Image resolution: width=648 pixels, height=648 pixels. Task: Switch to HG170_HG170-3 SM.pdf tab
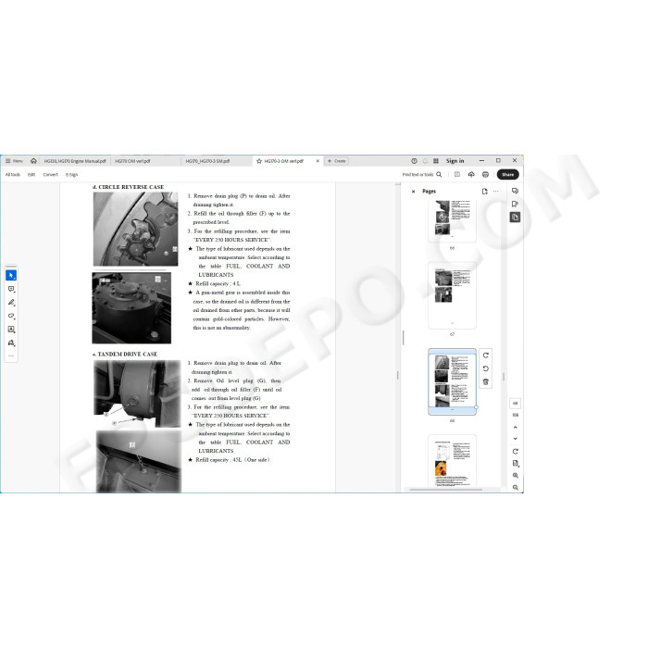coord(207,161)
